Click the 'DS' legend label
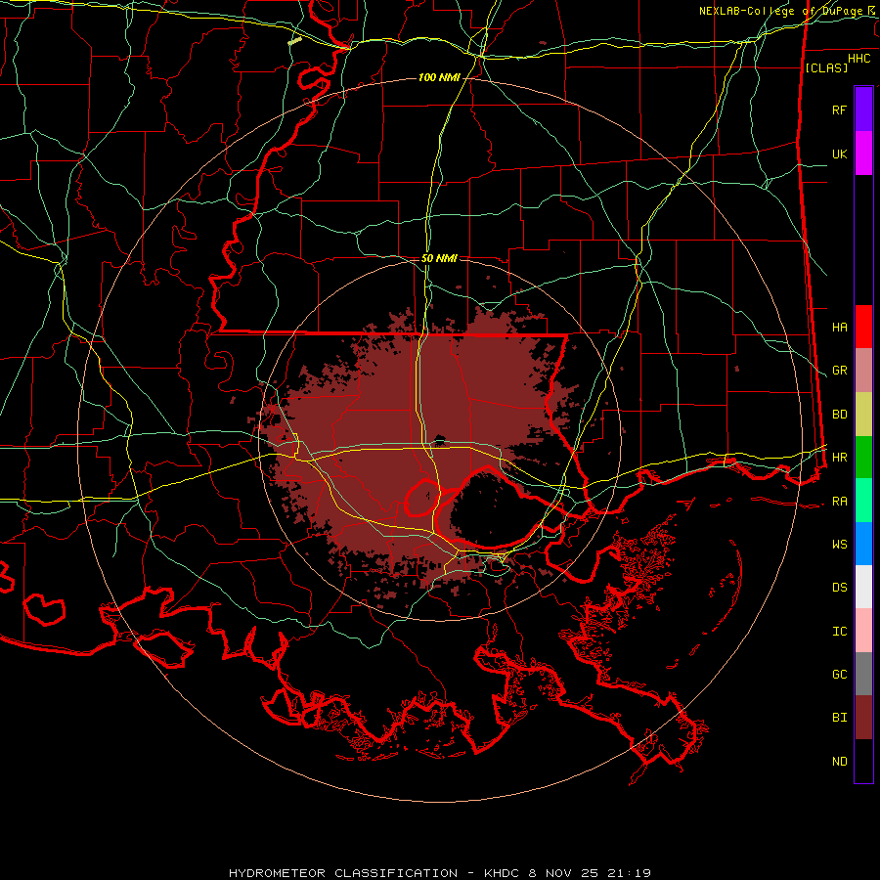This screenshot has height=880, width=880. pos(839,588)
